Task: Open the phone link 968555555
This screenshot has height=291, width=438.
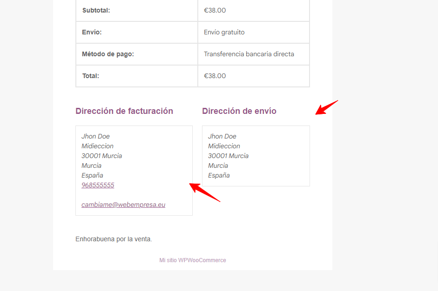Action: coord(98,185)
